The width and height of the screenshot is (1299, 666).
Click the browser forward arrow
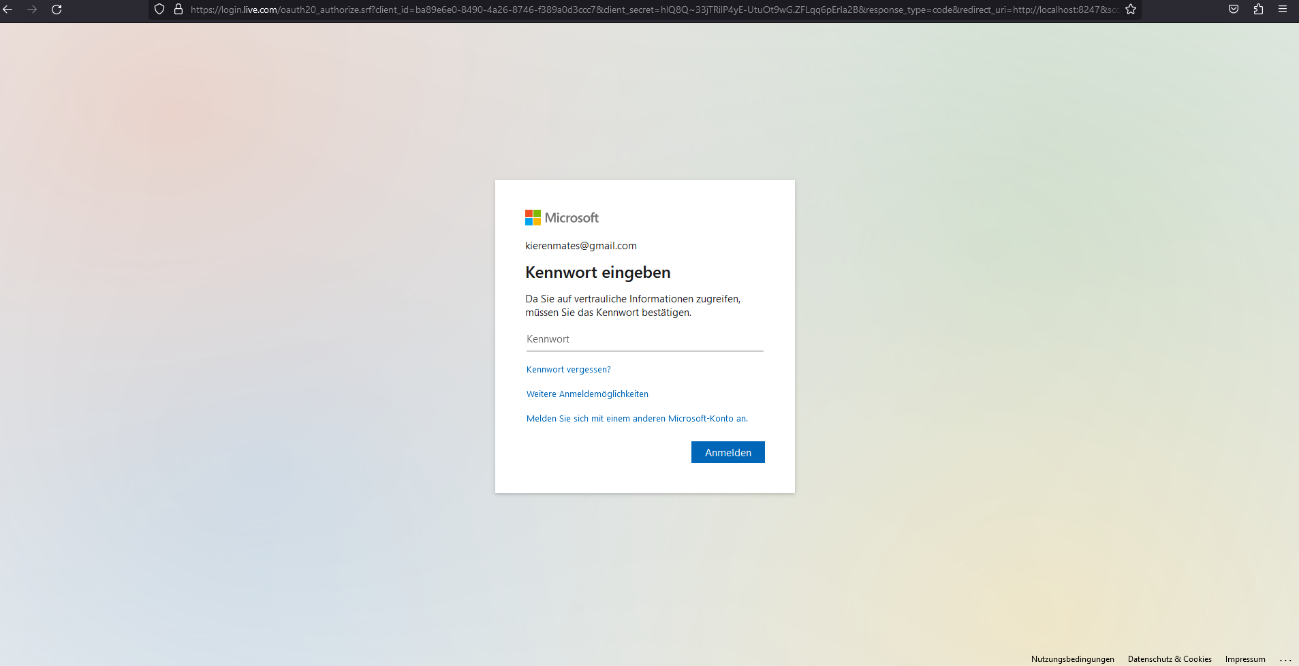point(32,10)
